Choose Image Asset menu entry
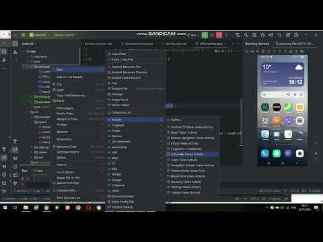323x242 pixels. click(x=135, y=99)
